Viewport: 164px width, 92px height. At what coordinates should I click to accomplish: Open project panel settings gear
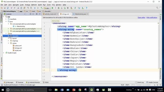point(37,14)
